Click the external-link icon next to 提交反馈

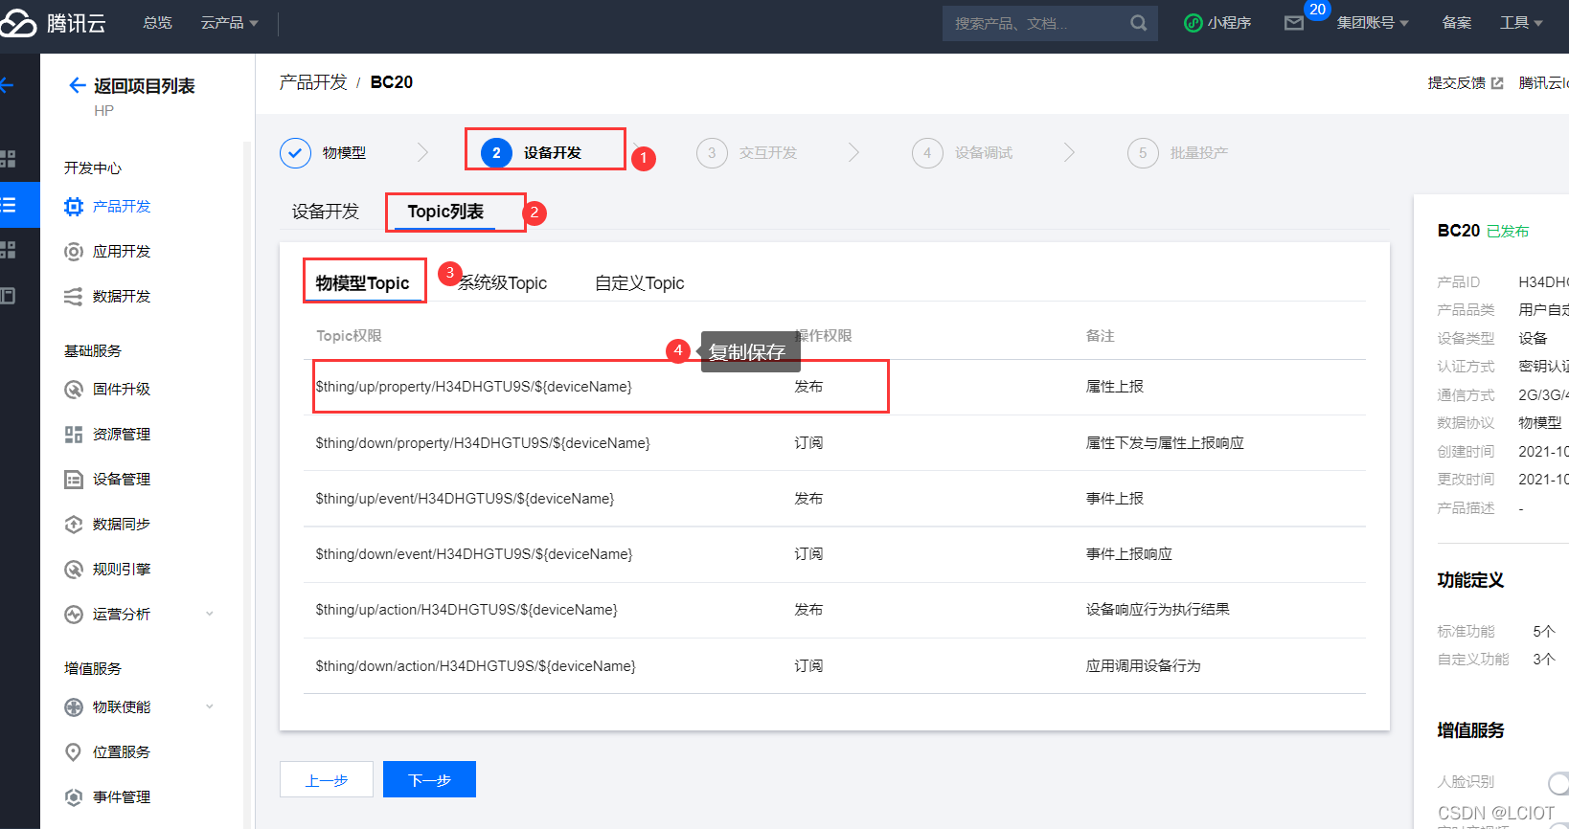[x=1497, y=83]
